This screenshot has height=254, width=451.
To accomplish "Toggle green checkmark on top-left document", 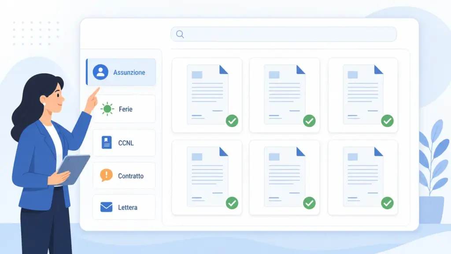I will coord(232,121).
